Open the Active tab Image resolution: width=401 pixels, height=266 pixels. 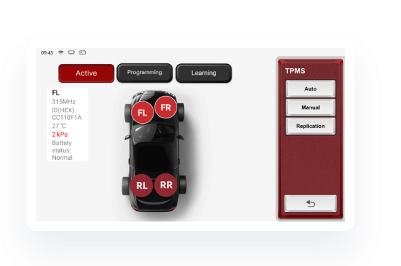86,73
